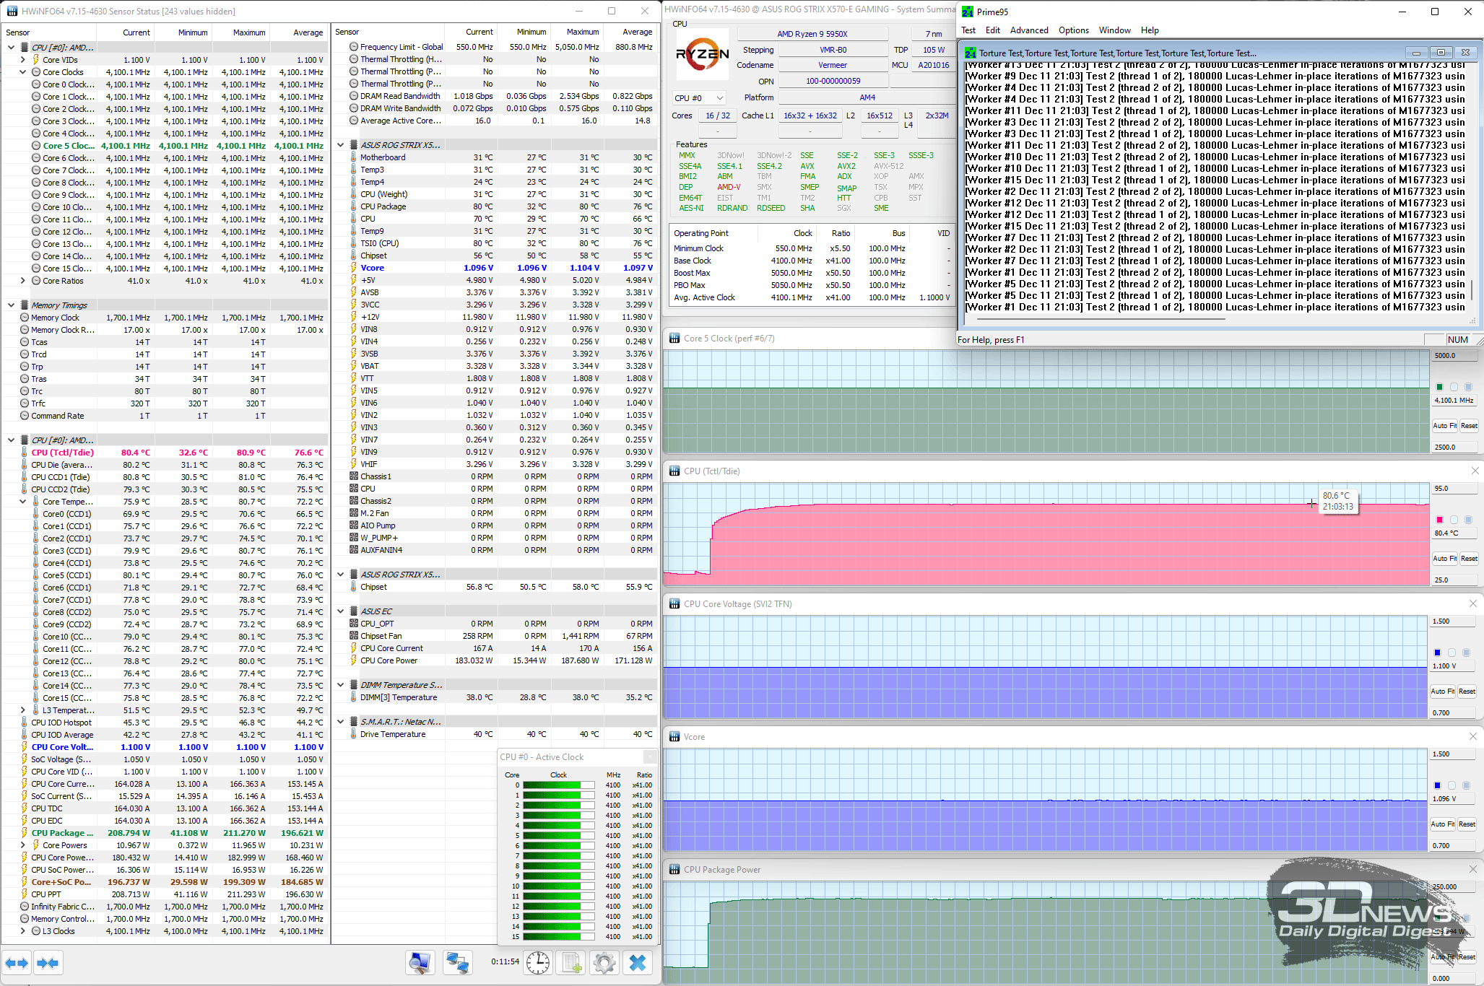This screenshot has width=1484, height=986.
Task: Click Reset on Core 5 Clock graph
Action: click(1469, 426)
